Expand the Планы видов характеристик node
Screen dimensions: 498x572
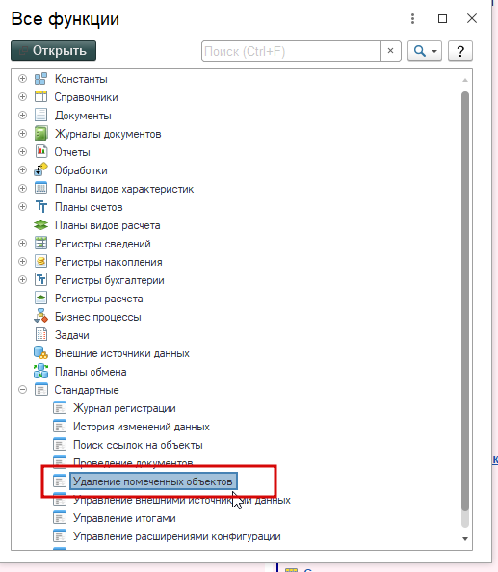point(22,189)
